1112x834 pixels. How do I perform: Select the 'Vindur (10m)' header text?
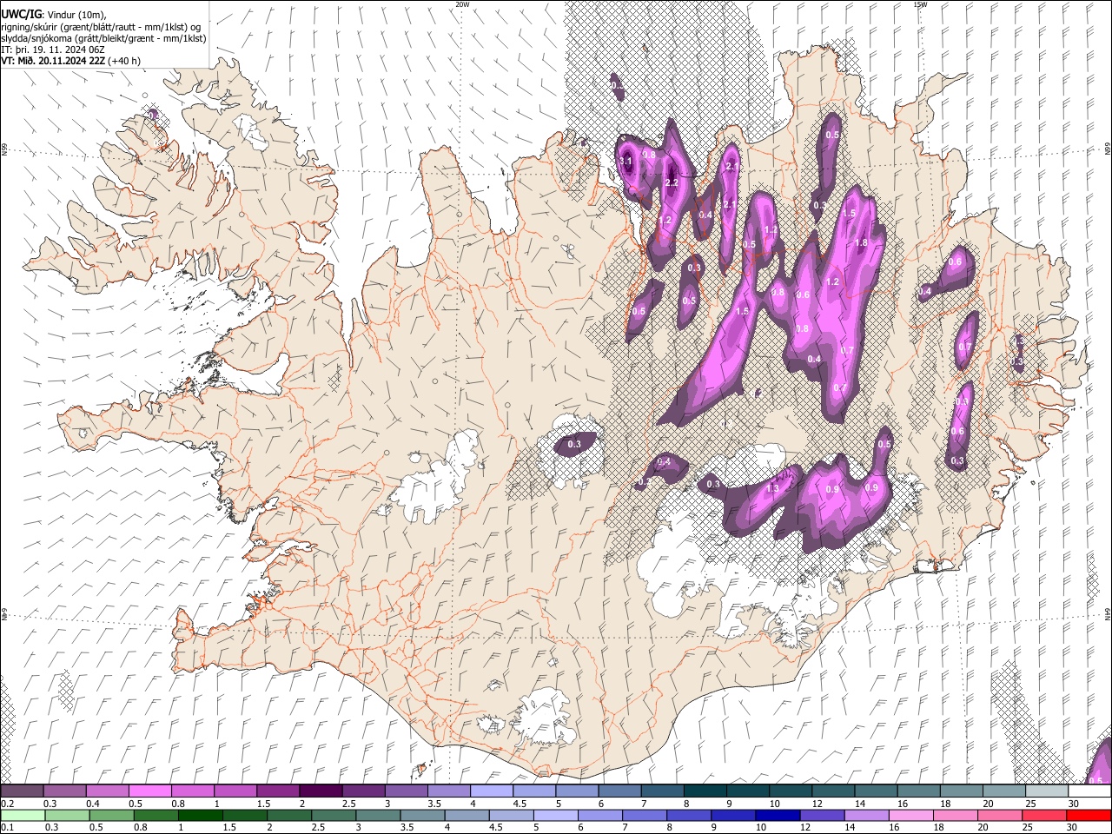[x=75, y=15]
